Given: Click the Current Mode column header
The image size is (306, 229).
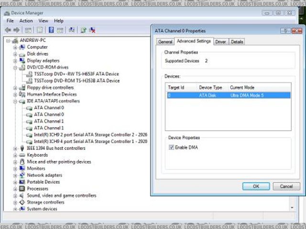Looking at the screenshot, I should pos(260,88).
